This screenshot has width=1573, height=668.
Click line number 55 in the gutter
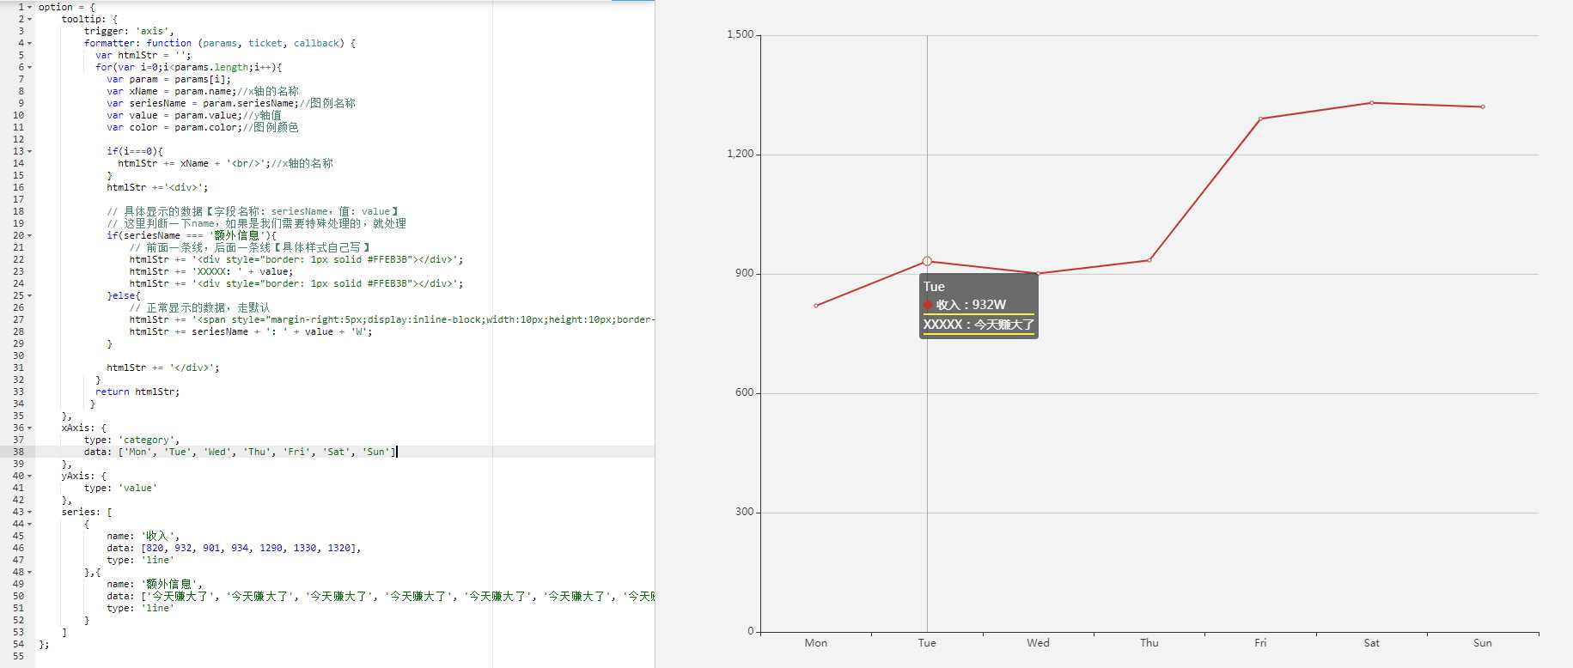(18, 656)
